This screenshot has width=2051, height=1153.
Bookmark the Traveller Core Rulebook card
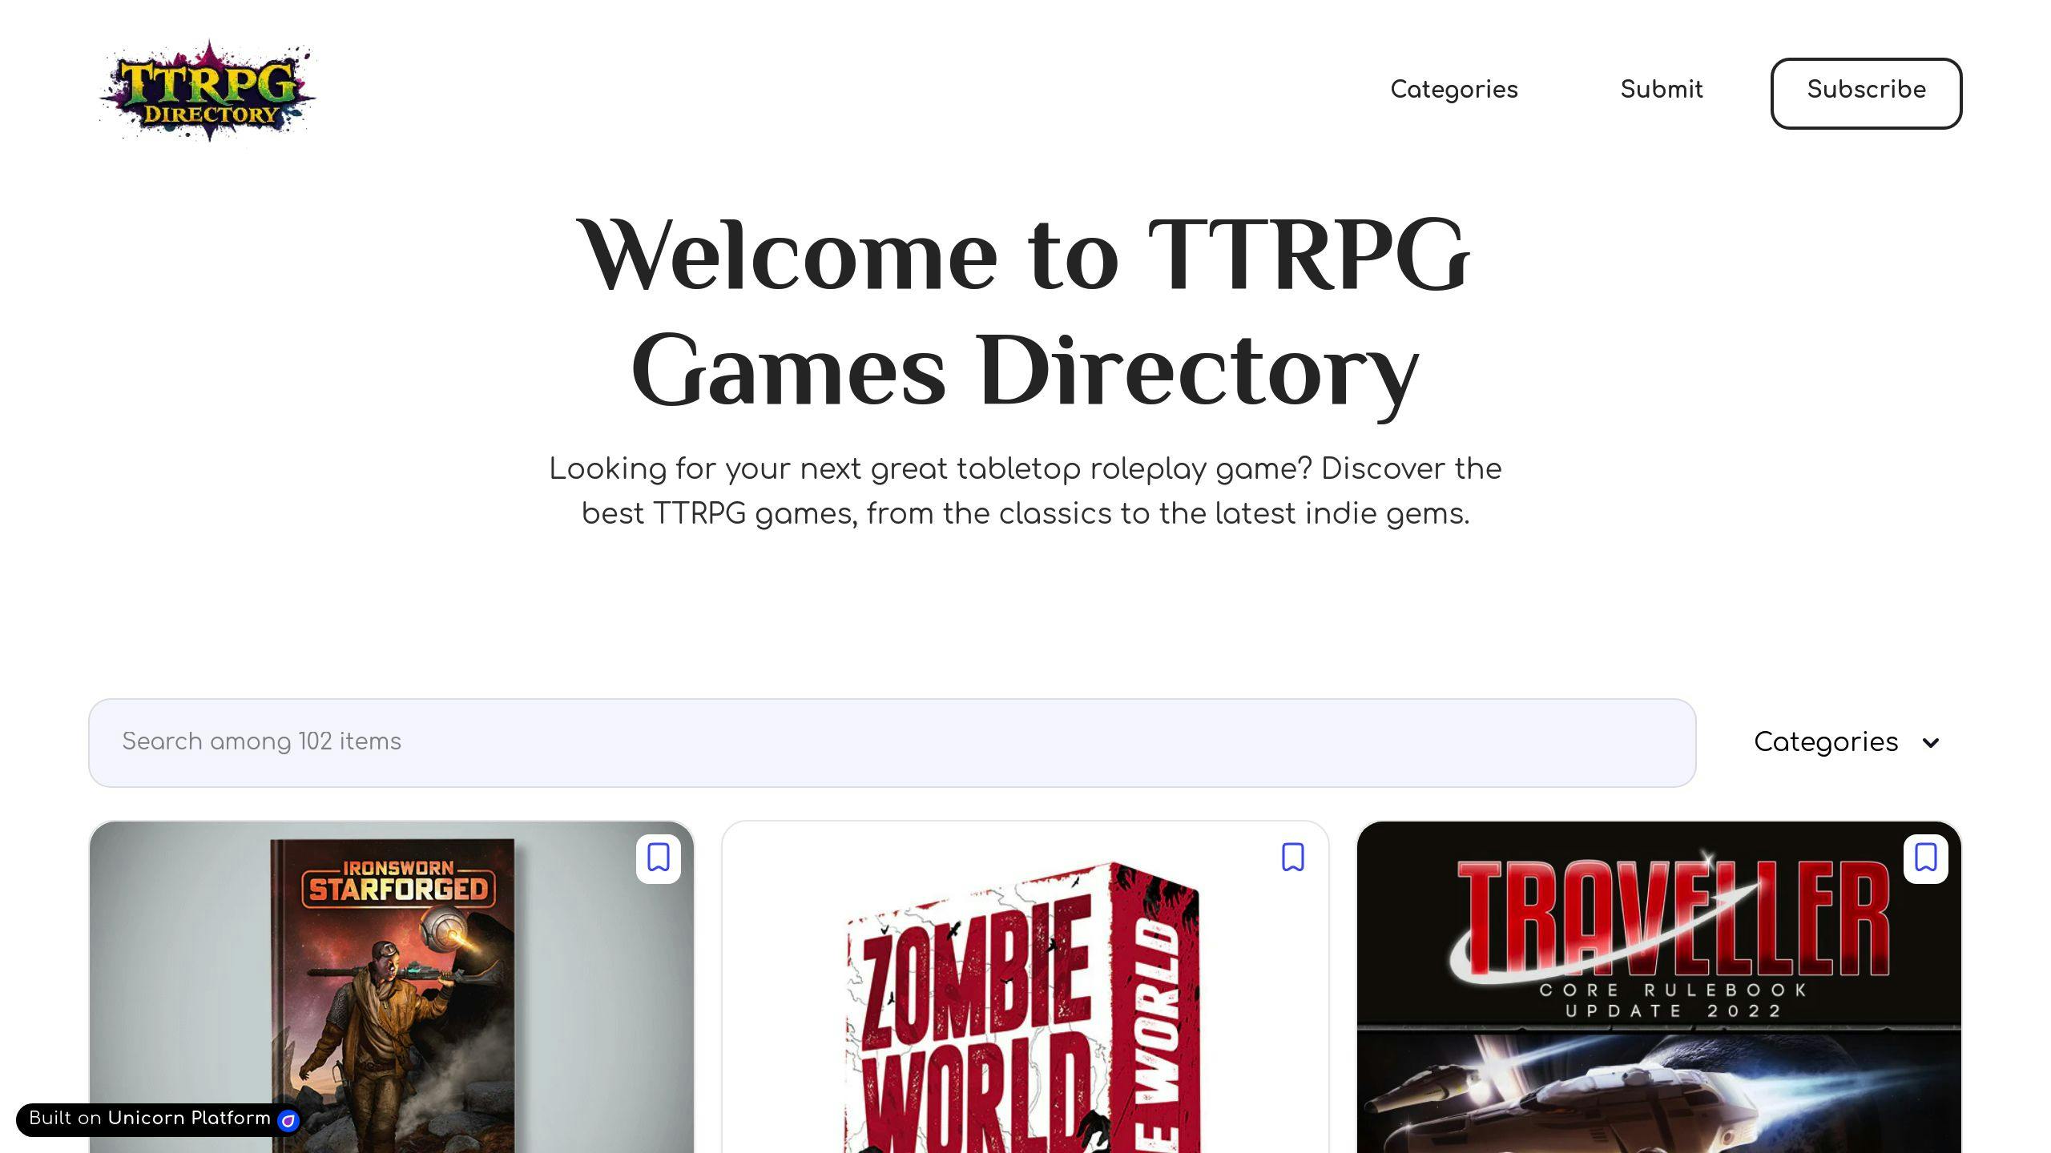(x=1926, y=858)
